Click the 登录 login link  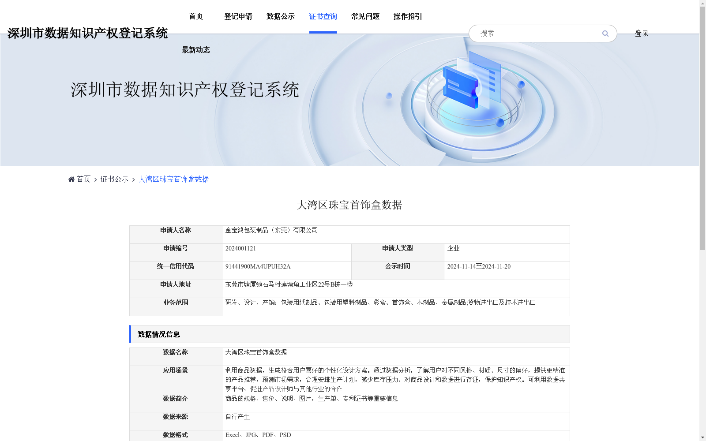[642, 33]
